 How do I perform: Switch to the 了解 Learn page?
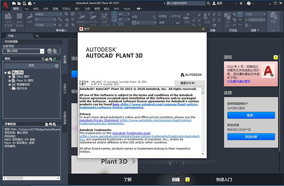coord(127,179)
